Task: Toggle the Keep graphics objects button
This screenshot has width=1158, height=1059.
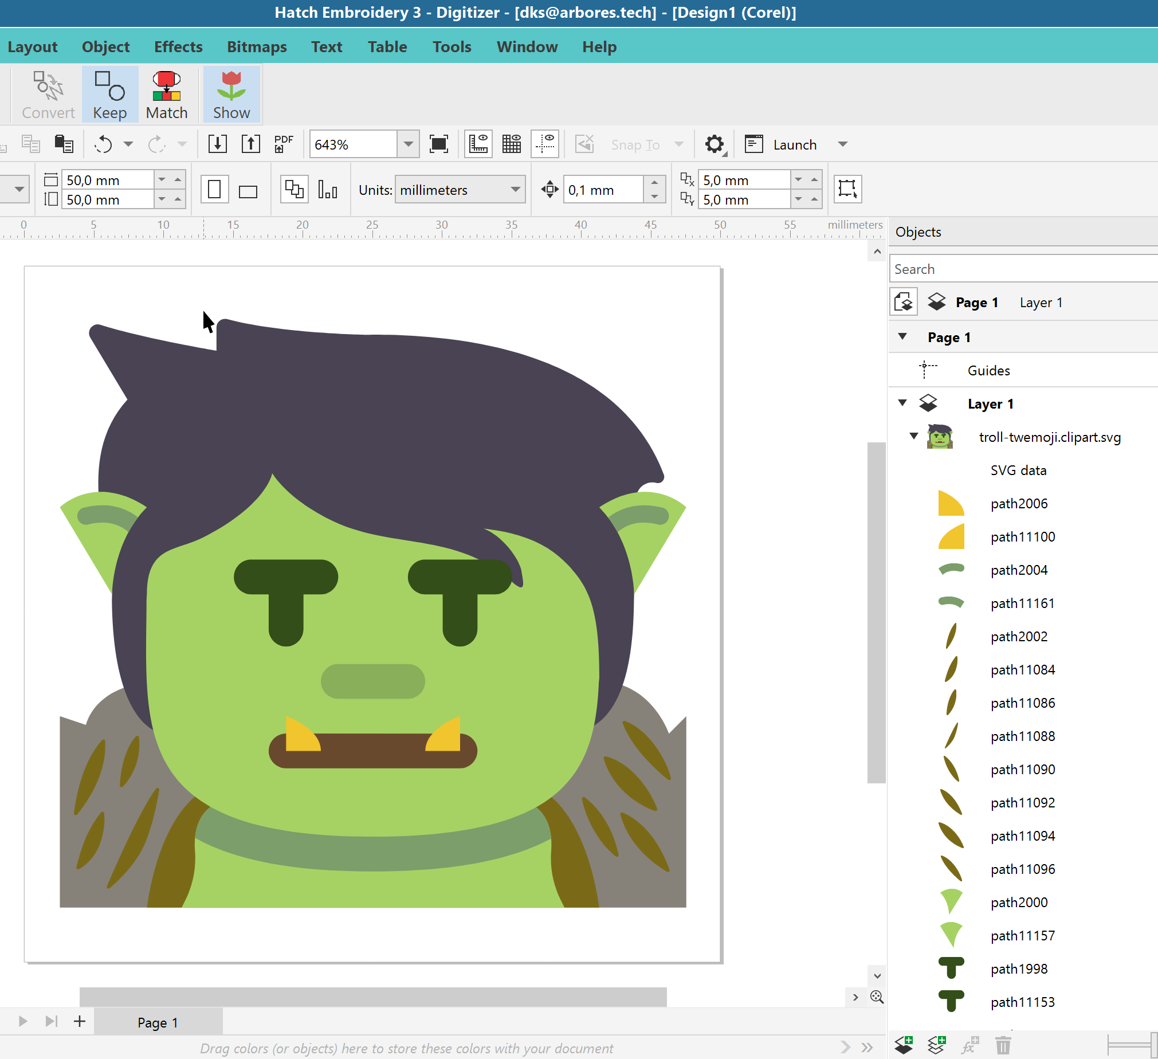Action: tap(109, 95)
